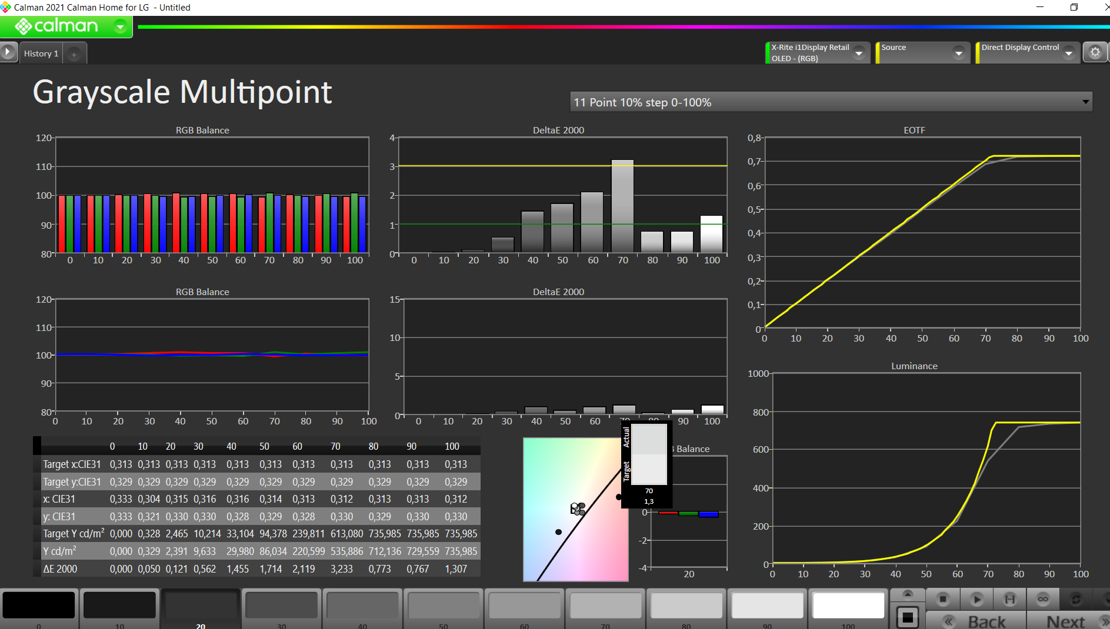Click Target Y value 613,080
Screen dimensions: 1110x629
[x=346, y=534]
